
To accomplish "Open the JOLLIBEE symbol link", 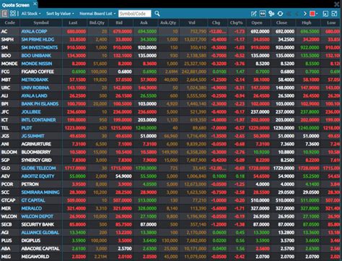I will (31, 112).
